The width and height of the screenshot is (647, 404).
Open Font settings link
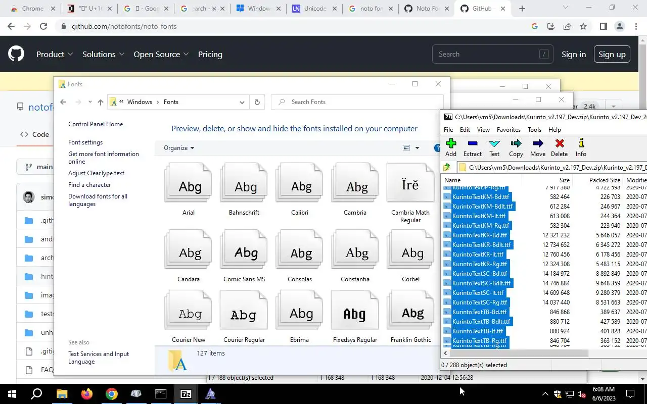click(x=85, y=142)
